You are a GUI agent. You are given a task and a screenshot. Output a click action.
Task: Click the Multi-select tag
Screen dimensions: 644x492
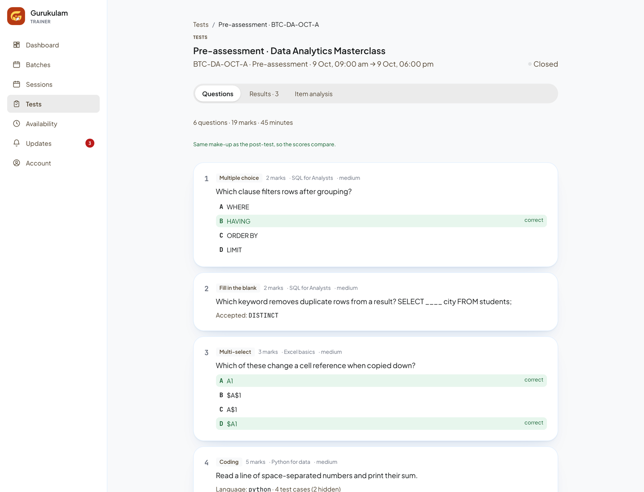(x=235, y=352)
